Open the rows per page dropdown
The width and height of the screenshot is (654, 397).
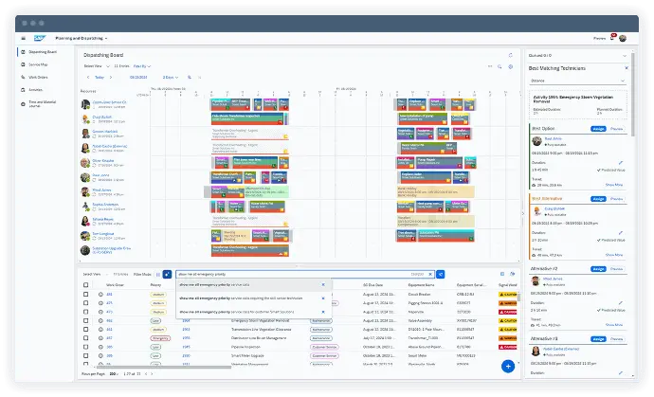click(x=114, y=373)
